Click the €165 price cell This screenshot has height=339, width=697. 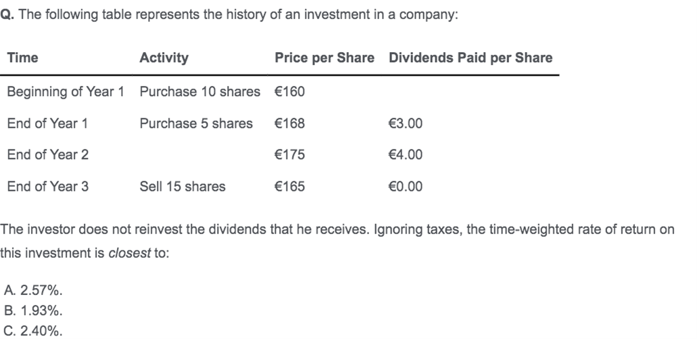click(x=290, y=186)
